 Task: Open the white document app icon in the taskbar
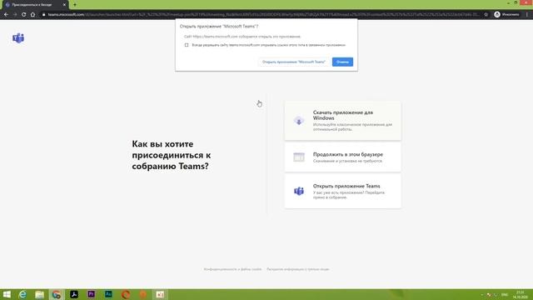160,294
